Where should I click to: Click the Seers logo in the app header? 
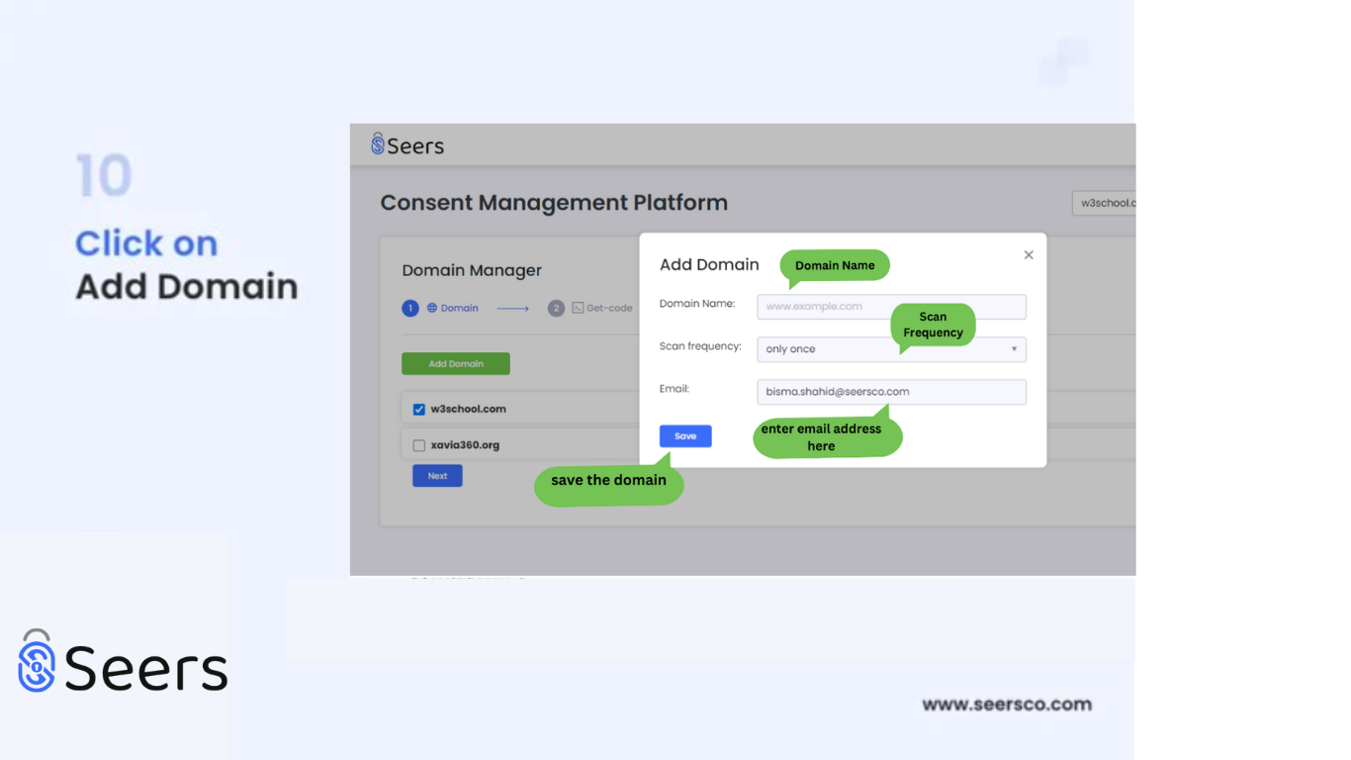pyautogui.click(x=407, y=145)
